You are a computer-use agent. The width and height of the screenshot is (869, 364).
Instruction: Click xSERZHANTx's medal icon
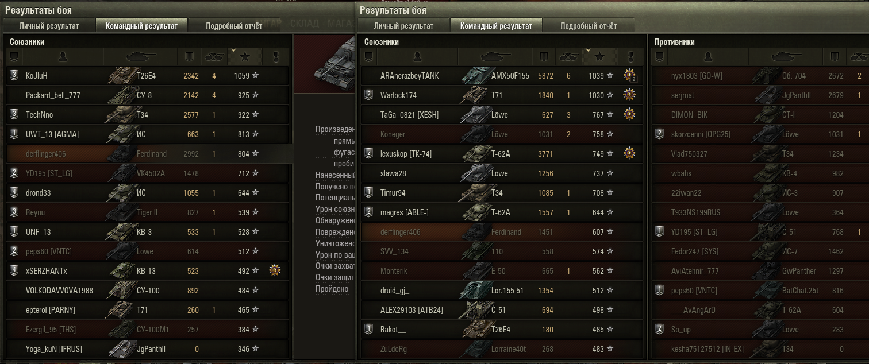click(x=275, y=270)
